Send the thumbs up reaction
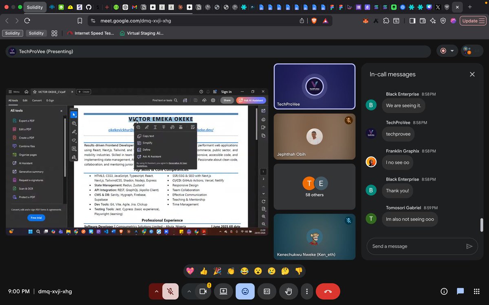This screenshot has width=489, height=305. coord(204,271)
